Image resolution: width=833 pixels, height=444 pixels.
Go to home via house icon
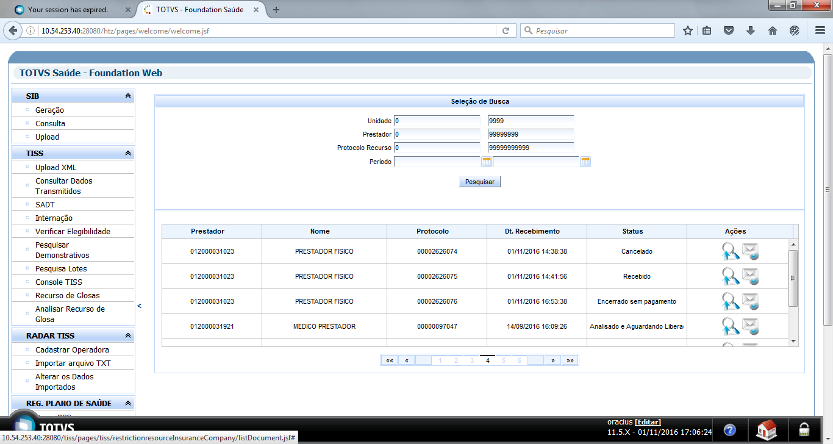tap(767, 430)
